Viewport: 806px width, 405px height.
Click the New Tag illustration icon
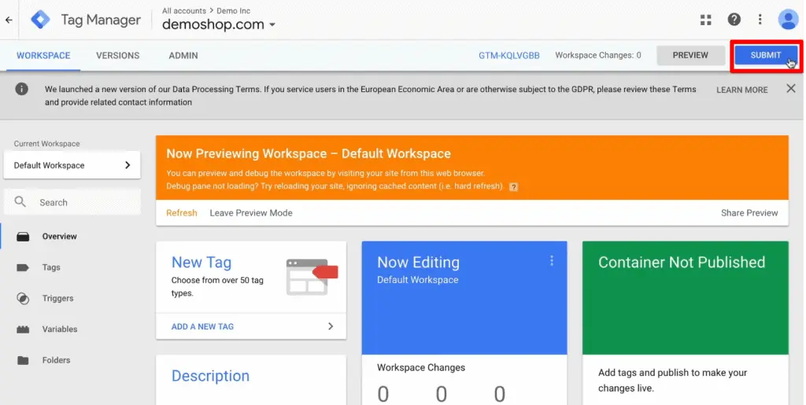click(x=312, y=277)
